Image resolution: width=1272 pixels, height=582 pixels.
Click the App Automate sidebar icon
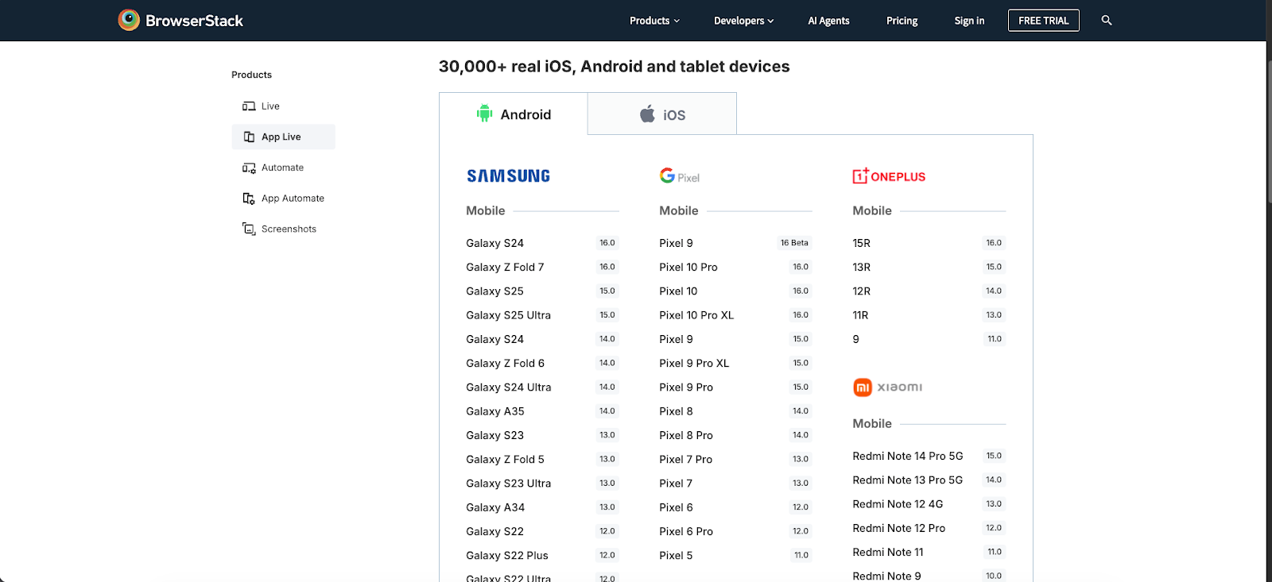click(x=249, y=198)
